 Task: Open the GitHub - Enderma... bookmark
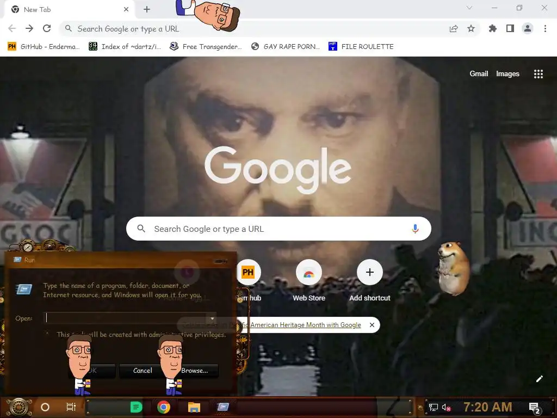[x=44, y=47]
